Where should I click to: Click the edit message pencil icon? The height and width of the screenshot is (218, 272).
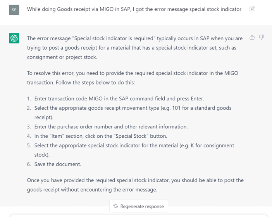pyautogui.click(x=252, y=9)
